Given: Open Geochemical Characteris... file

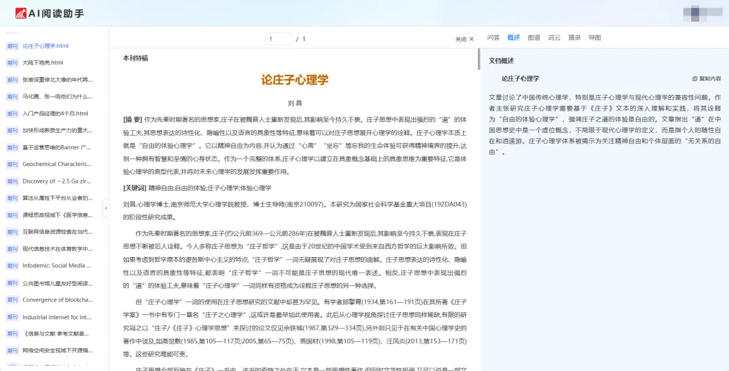Looking at the screenshot, I should (x=57, y=164).
